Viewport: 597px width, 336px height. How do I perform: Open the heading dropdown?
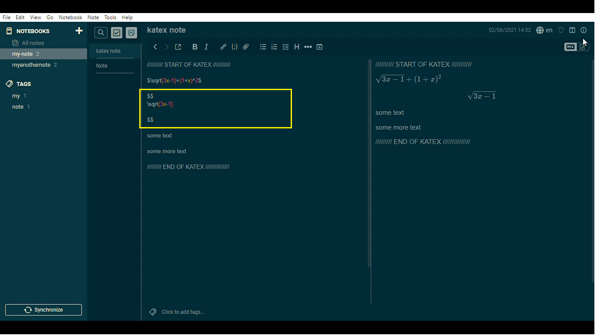coord(297,47)
